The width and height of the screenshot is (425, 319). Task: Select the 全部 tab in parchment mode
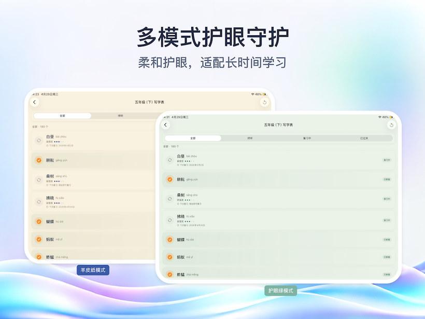click(62, 116)
